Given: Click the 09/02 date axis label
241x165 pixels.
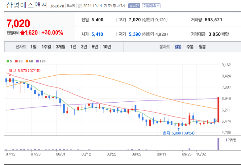Looking at the screenshot, I should [x=136, y=154].
